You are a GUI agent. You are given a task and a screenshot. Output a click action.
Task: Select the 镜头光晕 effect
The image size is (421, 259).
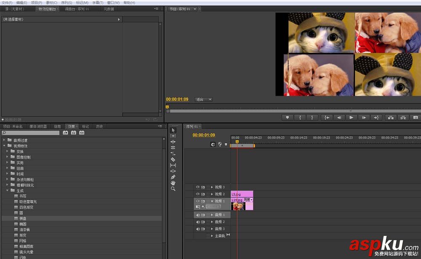(26, 252)
